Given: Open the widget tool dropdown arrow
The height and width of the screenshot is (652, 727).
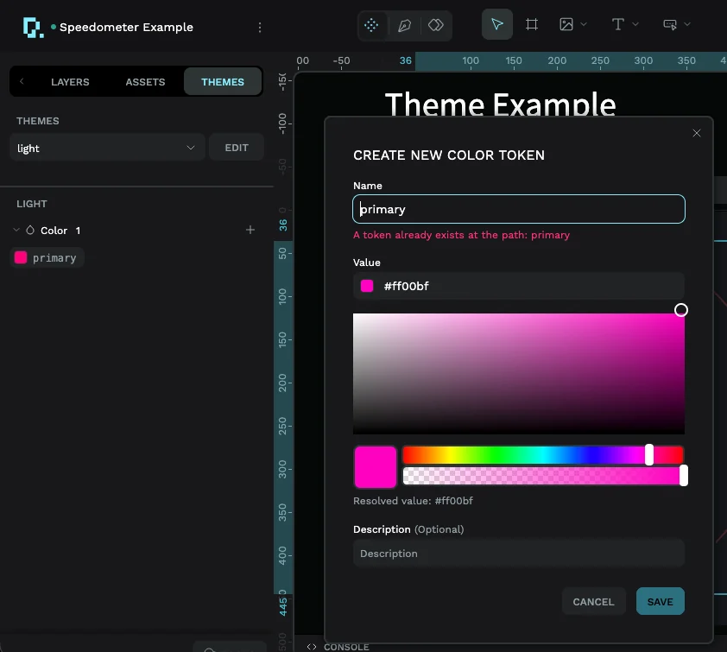Looking at the screenshot, I should coord(687,24).
